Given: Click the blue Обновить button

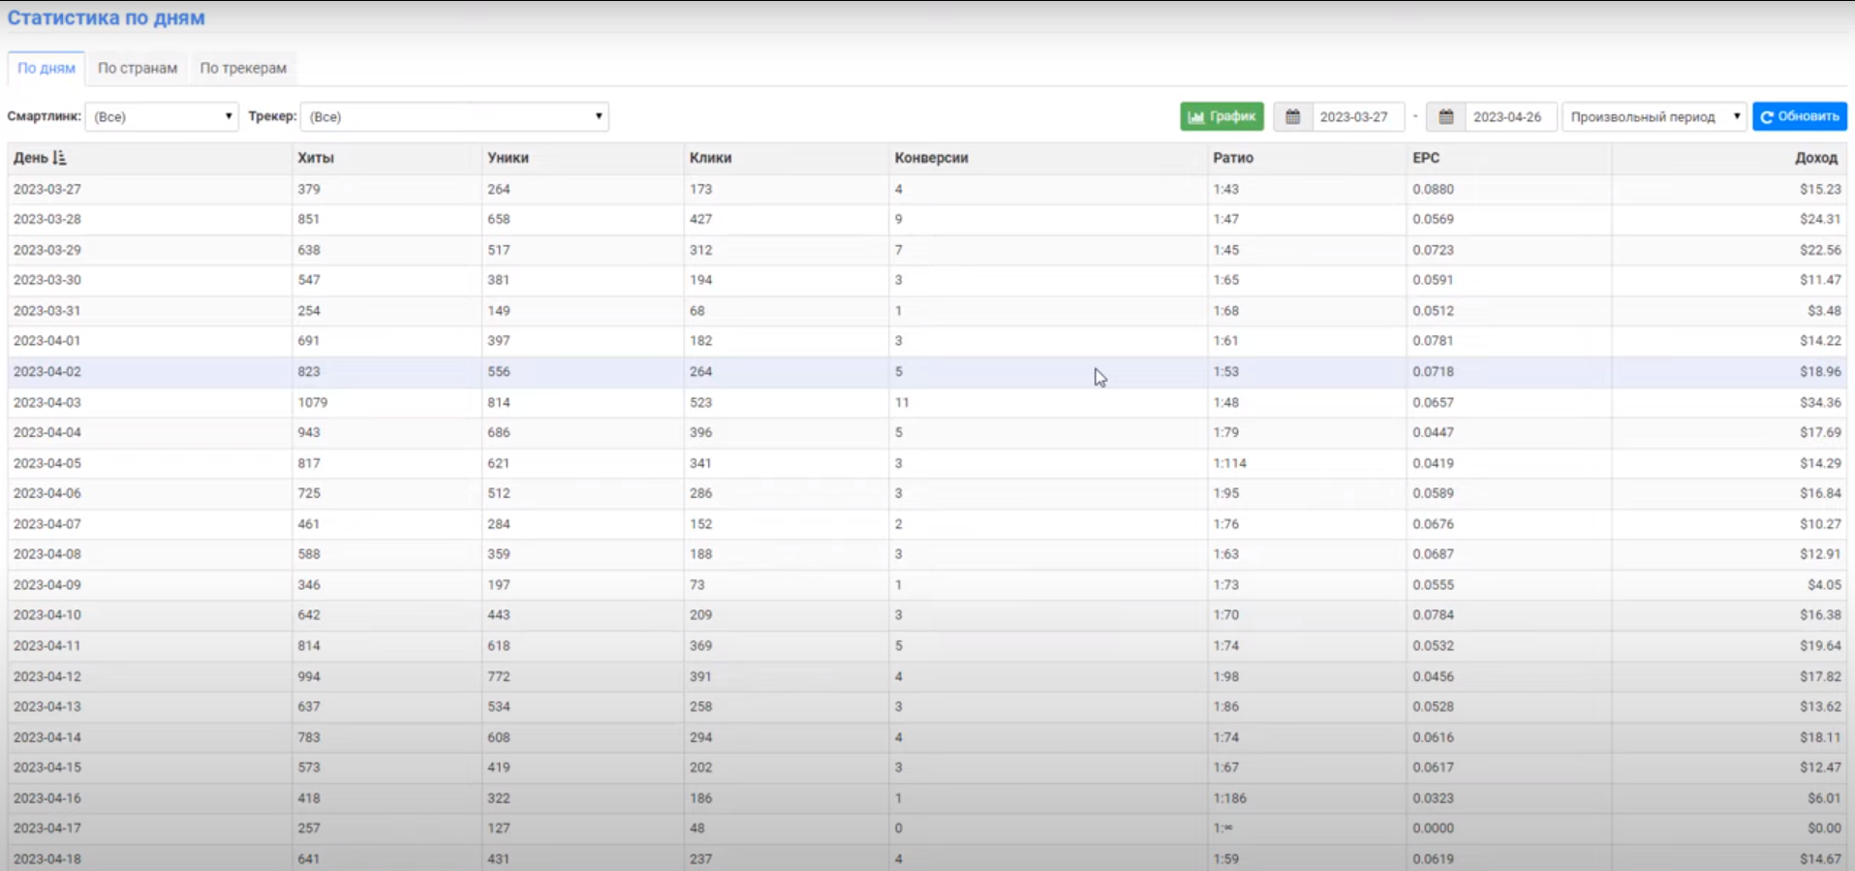Looking at the screenshot, I should (1800, 116).
